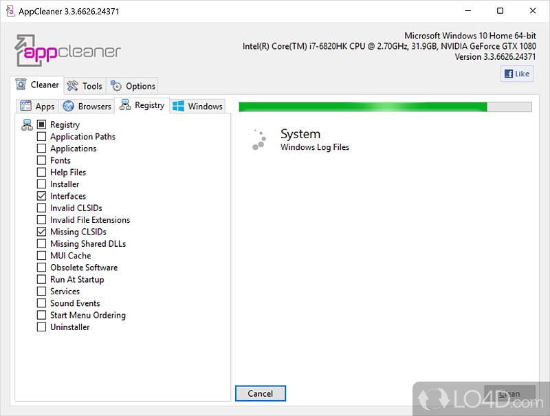550x416 pixels.
Task: Open the Options tab
Action: click(132, 86)
